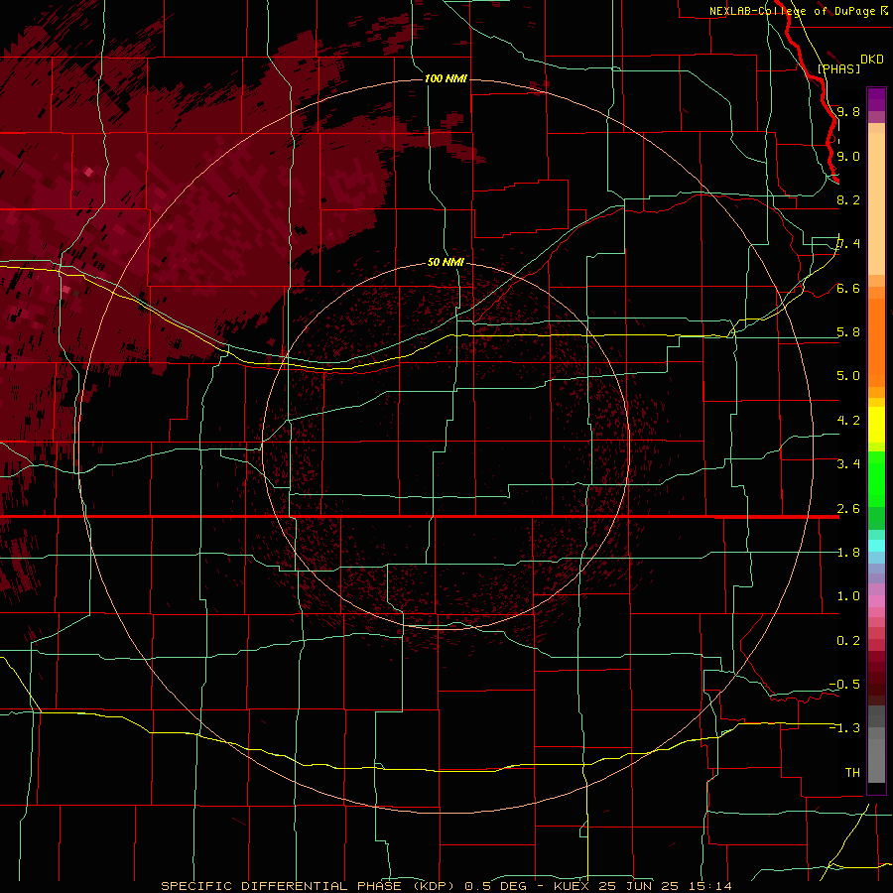Click the 9.8 value on the color scale
Image resolution: width=893 pixels, height=893 pixels.
pyautogui.click(x=848, y=111)
